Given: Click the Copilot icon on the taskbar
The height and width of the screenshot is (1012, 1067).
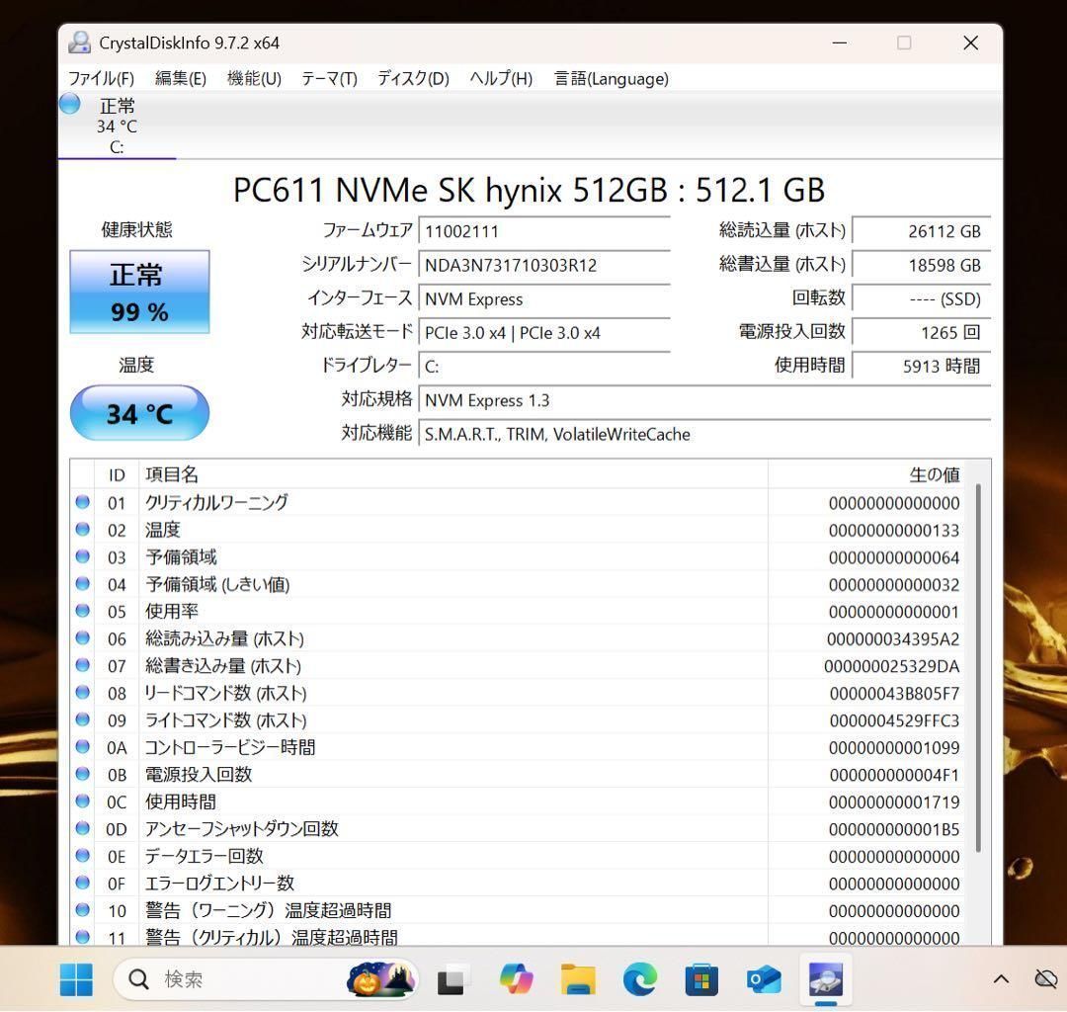Looking at the screenshot, I should (x=516, y=979).
